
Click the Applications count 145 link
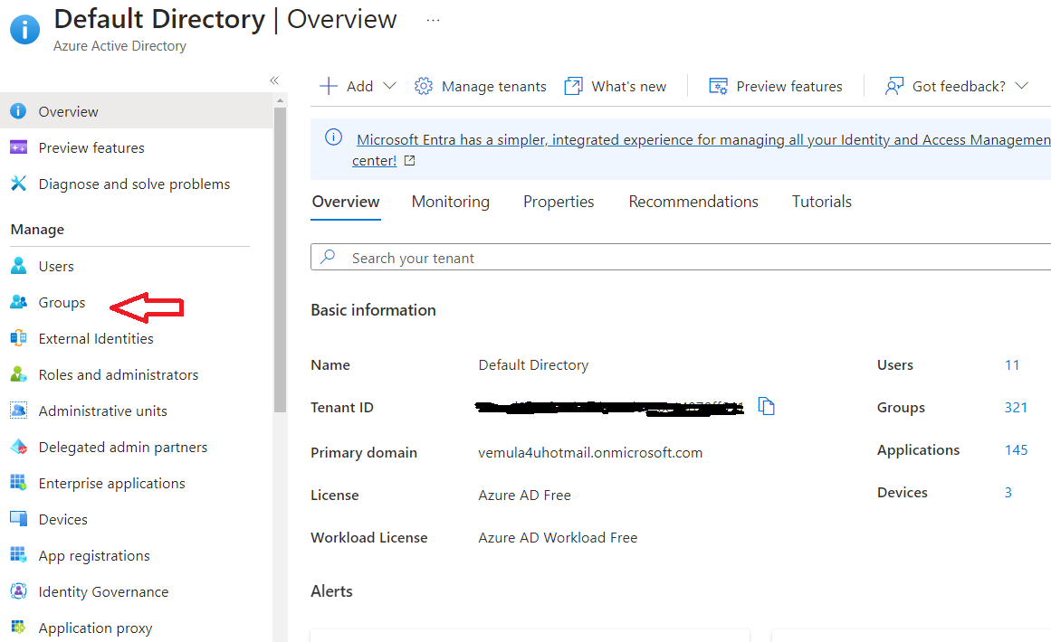coord(1016,450)
